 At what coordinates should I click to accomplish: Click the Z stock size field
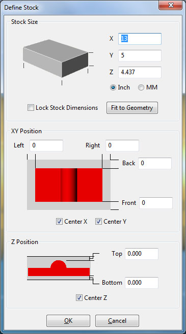tap(140, 72)
